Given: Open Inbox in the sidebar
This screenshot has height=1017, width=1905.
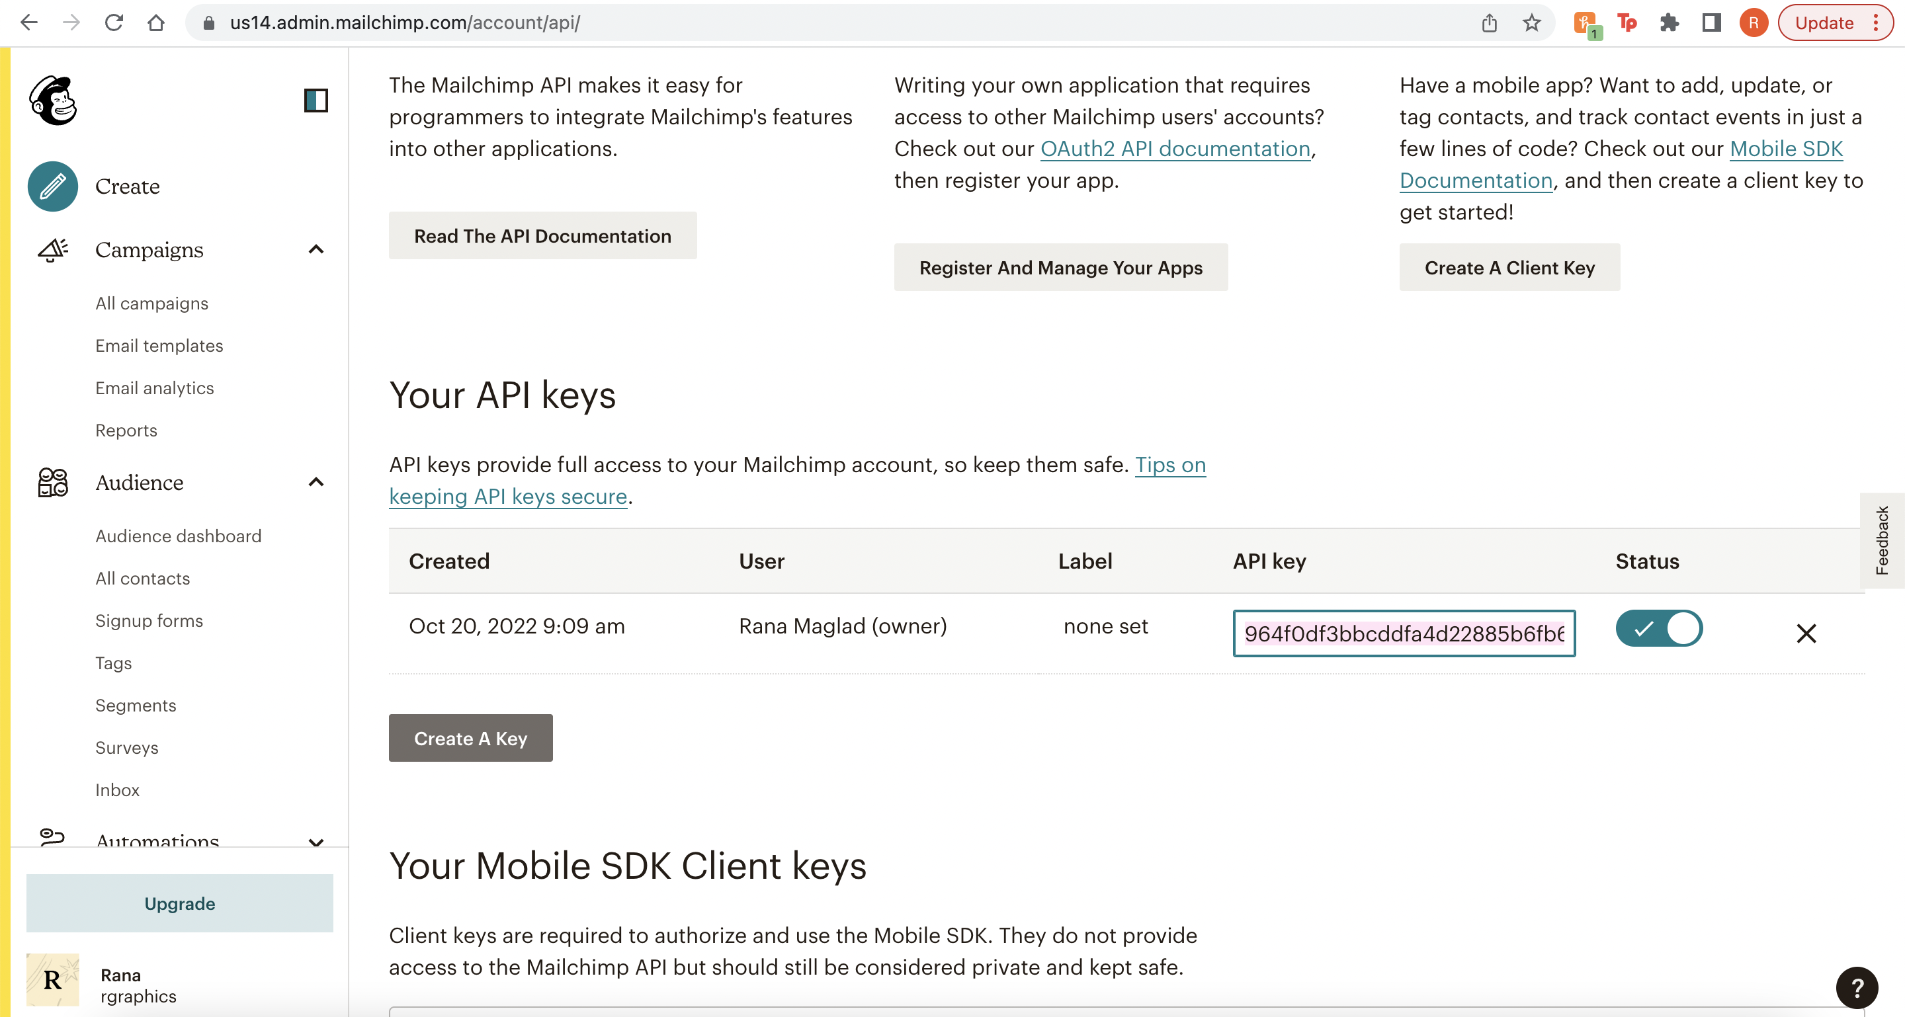Looking at the screenshot, I should pyautogui.click(x=118, y=790).
